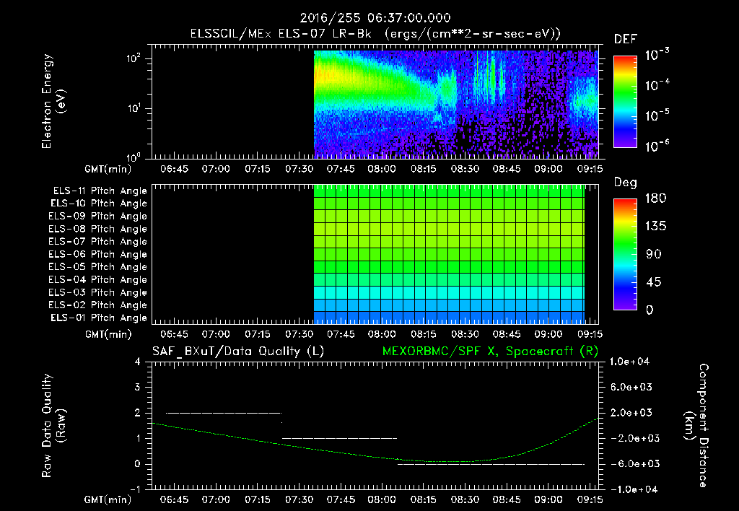739x511 pixels.
Task: Click 'GMT(min)' label under the spectrogram
Action: click(x=108, y=170)
